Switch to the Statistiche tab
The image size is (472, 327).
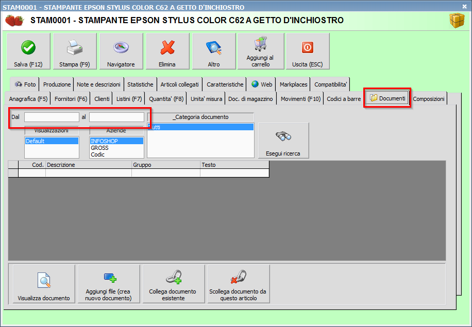pyautogui.click(x=140, y=84)
